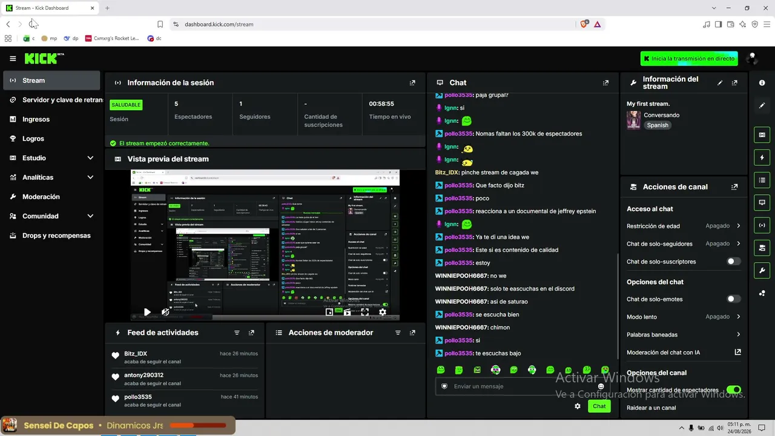Click the first green emote in the chat emote row
775x436 pixels.
click(441, 370)
